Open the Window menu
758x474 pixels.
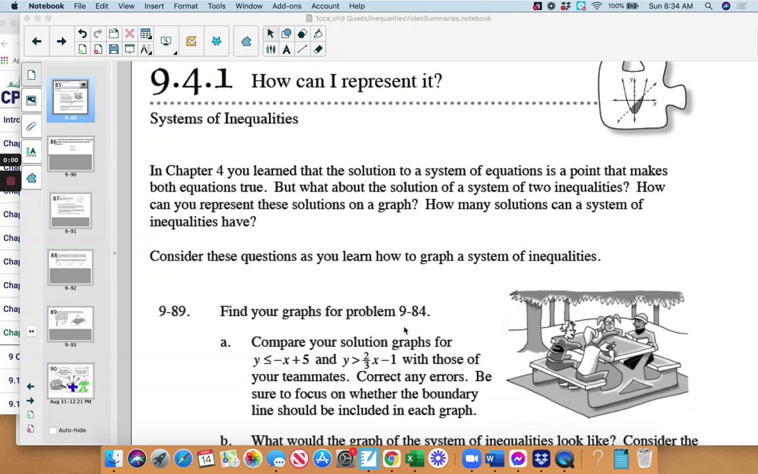coord(249,6)
